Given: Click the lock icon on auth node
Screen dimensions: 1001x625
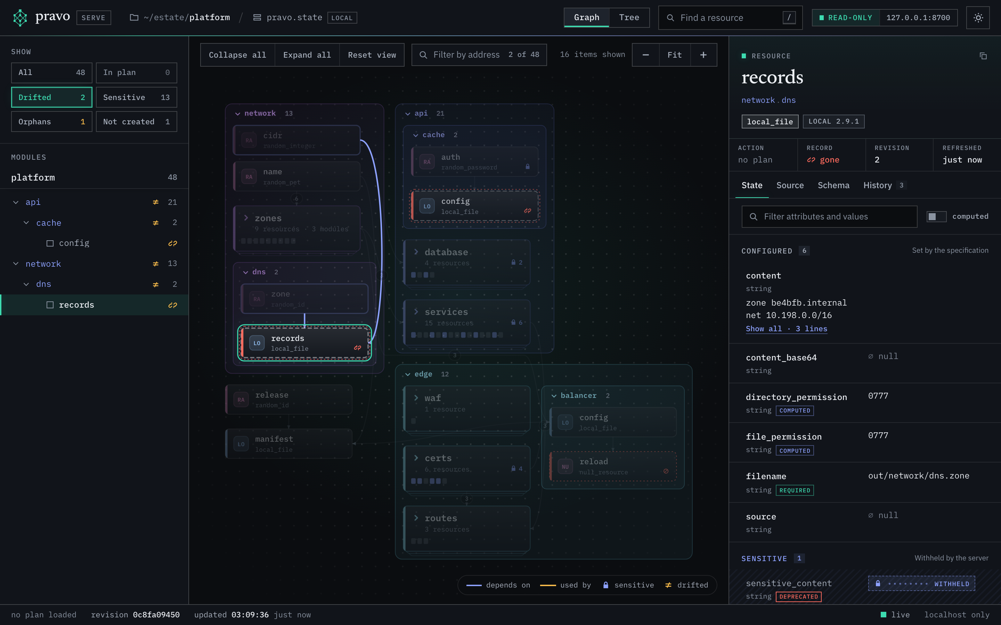Looking at the screenshot, I should [527, 167].
